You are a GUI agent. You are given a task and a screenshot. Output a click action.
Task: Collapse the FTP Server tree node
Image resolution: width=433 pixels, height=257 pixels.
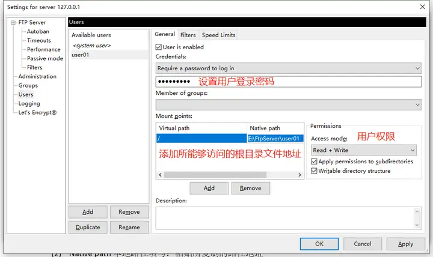[x=13, y=23]
